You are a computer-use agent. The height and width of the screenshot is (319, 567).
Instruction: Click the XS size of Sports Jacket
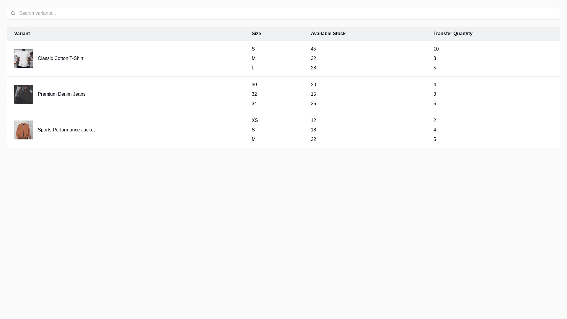click(255, 121)
